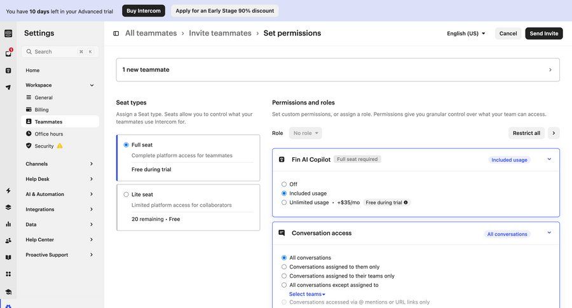This screenshot has height=308, width=572.
Task: Open the Outbound paper-plane icon
Action: [8, 87]
